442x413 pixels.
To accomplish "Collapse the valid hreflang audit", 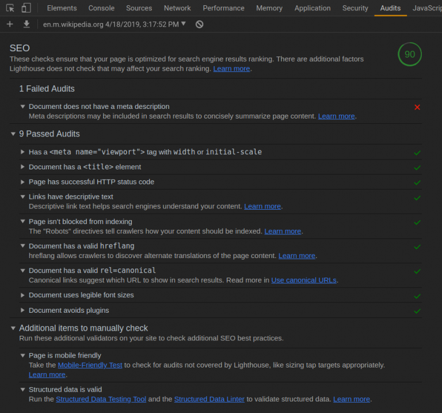I will point(23,246).
